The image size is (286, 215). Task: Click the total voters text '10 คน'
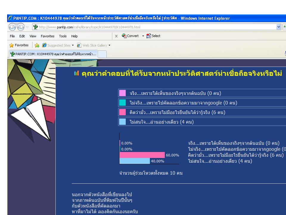pos(176,173)
